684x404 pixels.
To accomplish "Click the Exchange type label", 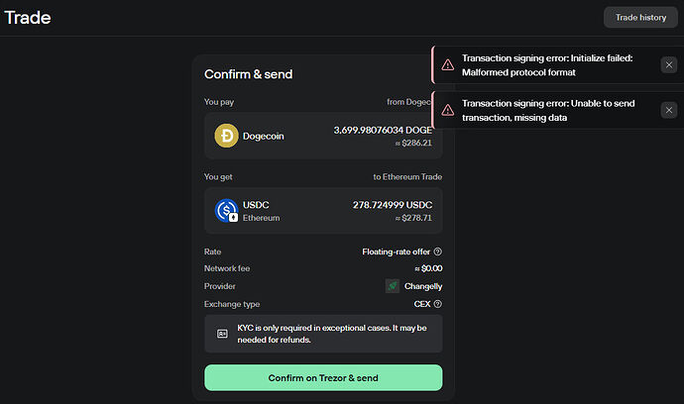I will click(232, 304).
